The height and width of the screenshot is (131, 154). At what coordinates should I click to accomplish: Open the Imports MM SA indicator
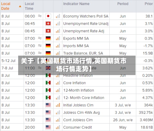(76, 46)
